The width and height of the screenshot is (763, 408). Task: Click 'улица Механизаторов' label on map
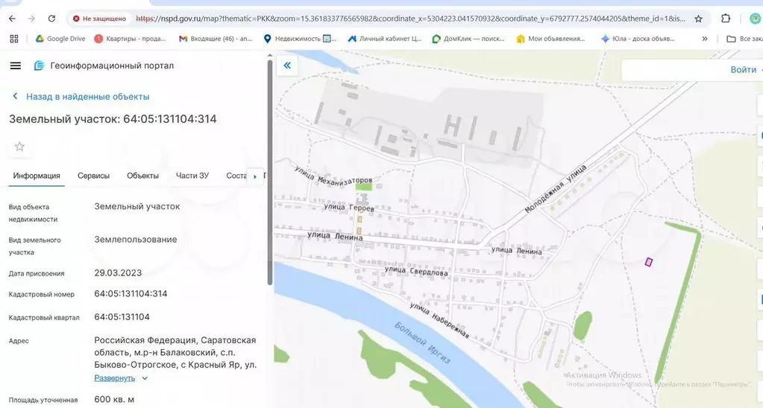(333, 176)
